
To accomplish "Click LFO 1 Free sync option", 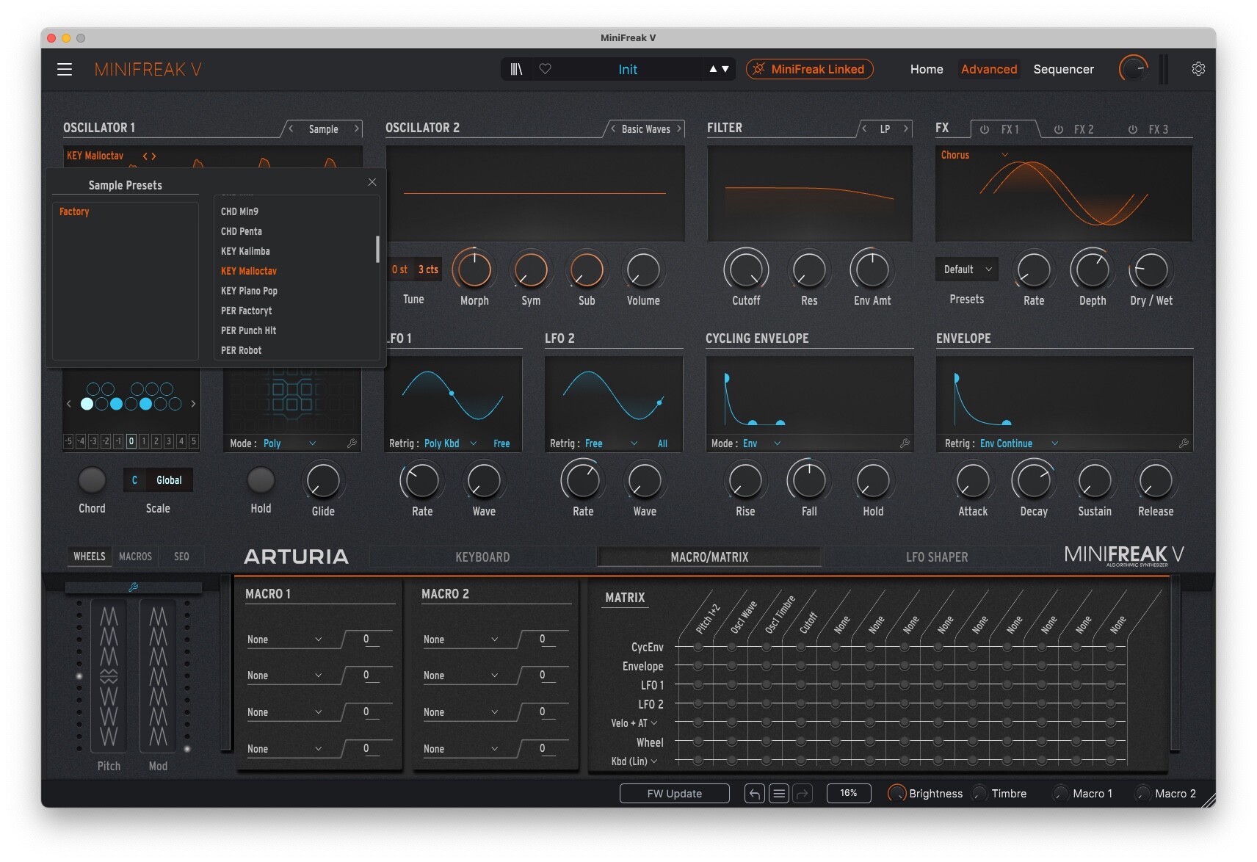I will (x=501, y=443).
